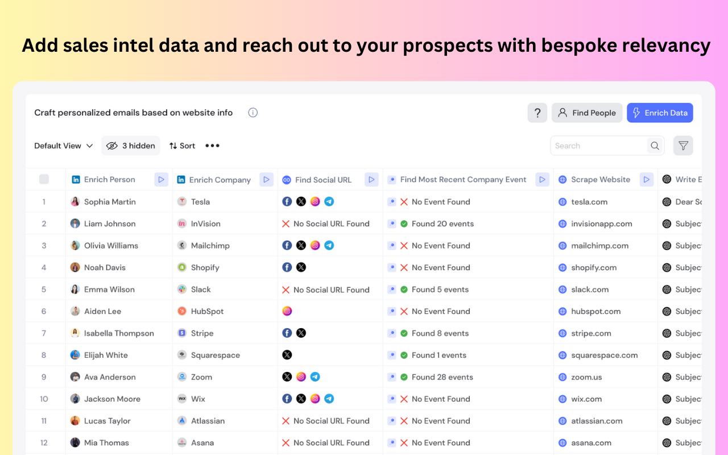Select the Atlassian company cell
The height and width of the screenshot is (455, 728).
(225, 421)
